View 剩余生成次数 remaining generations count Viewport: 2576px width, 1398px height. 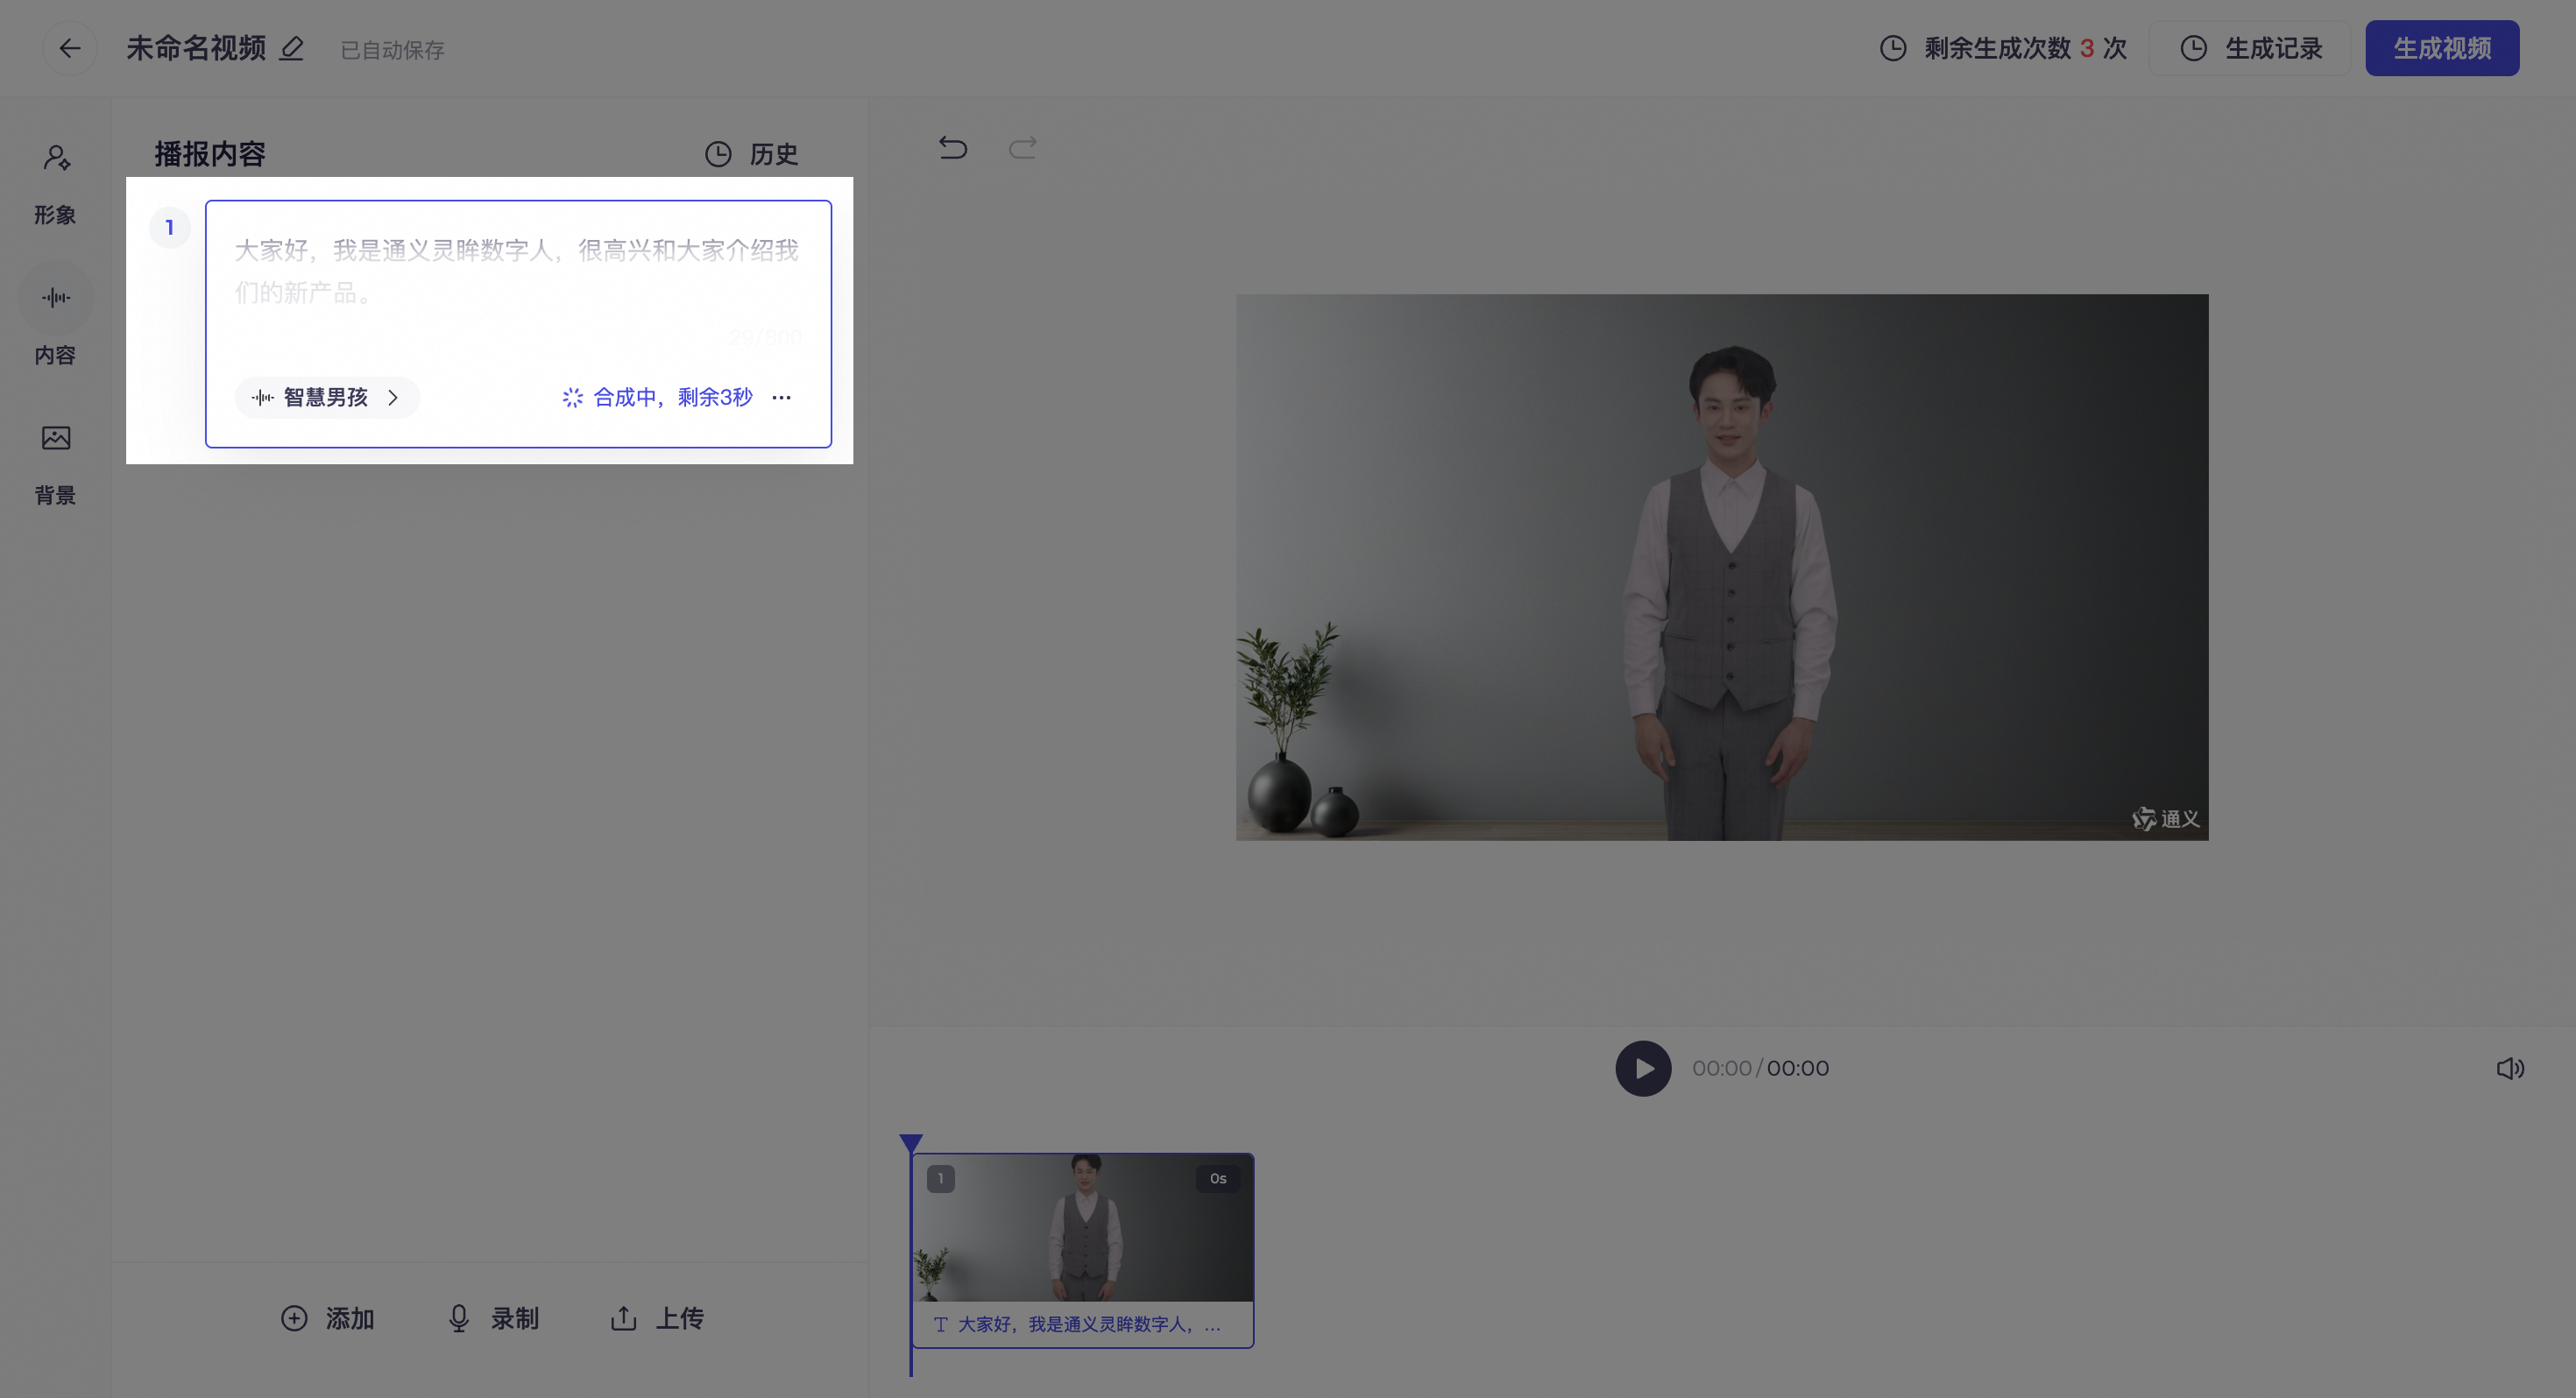click(2003, 48)
